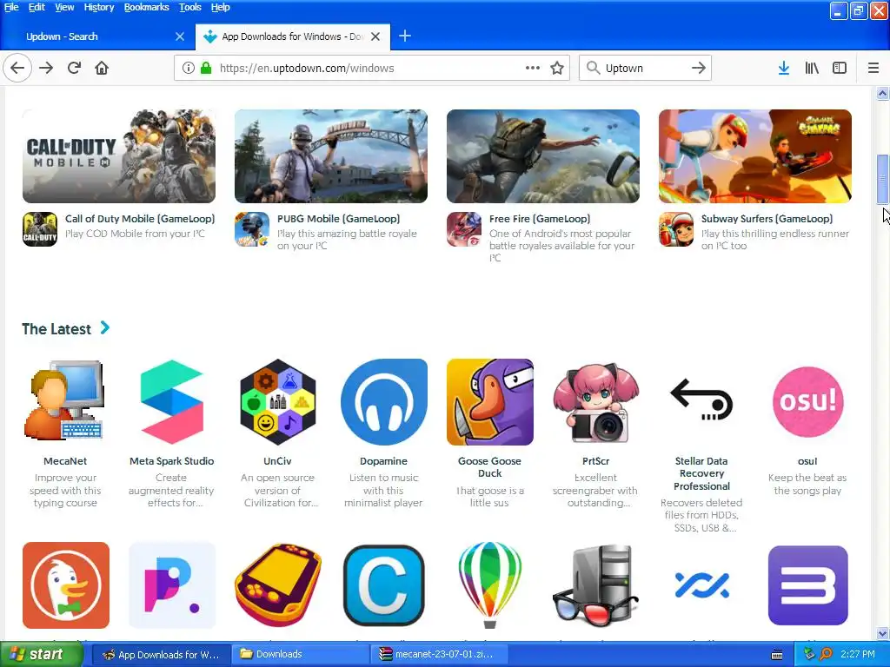Open mecanet zip archive taskbar button

[439, 655]
